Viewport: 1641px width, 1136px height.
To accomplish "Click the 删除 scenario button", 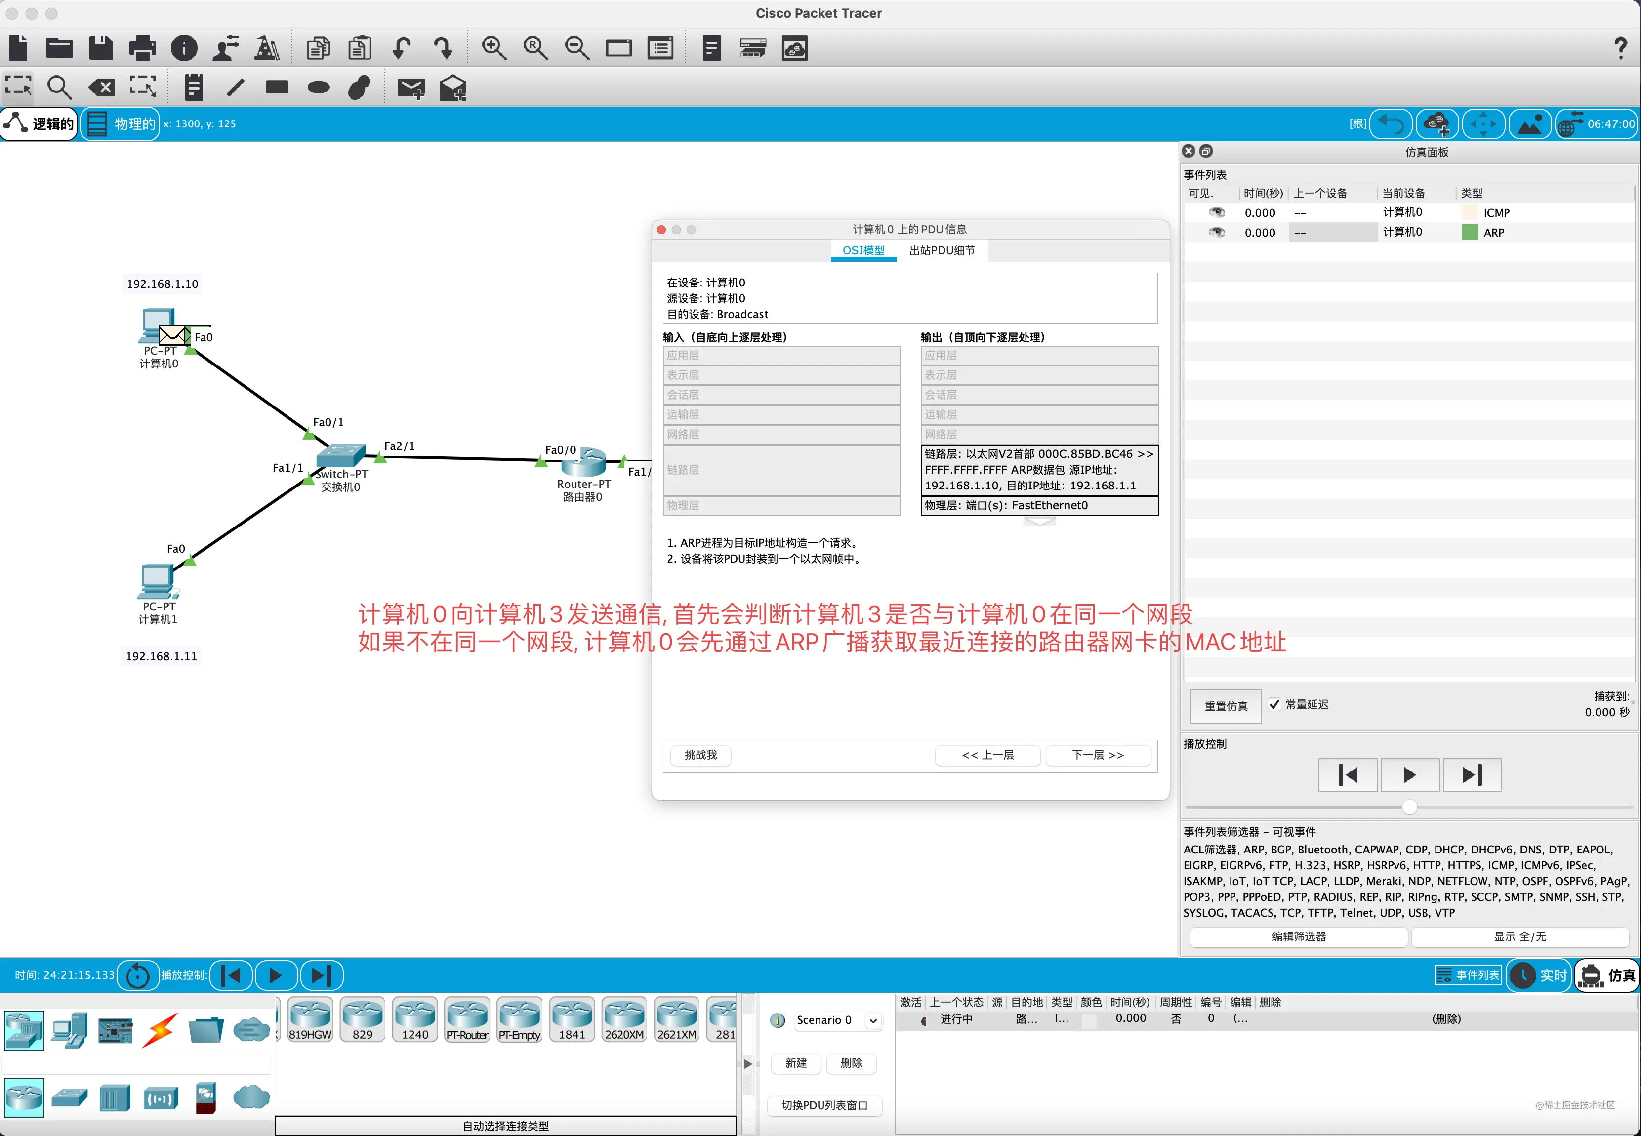I will 852,1063.
